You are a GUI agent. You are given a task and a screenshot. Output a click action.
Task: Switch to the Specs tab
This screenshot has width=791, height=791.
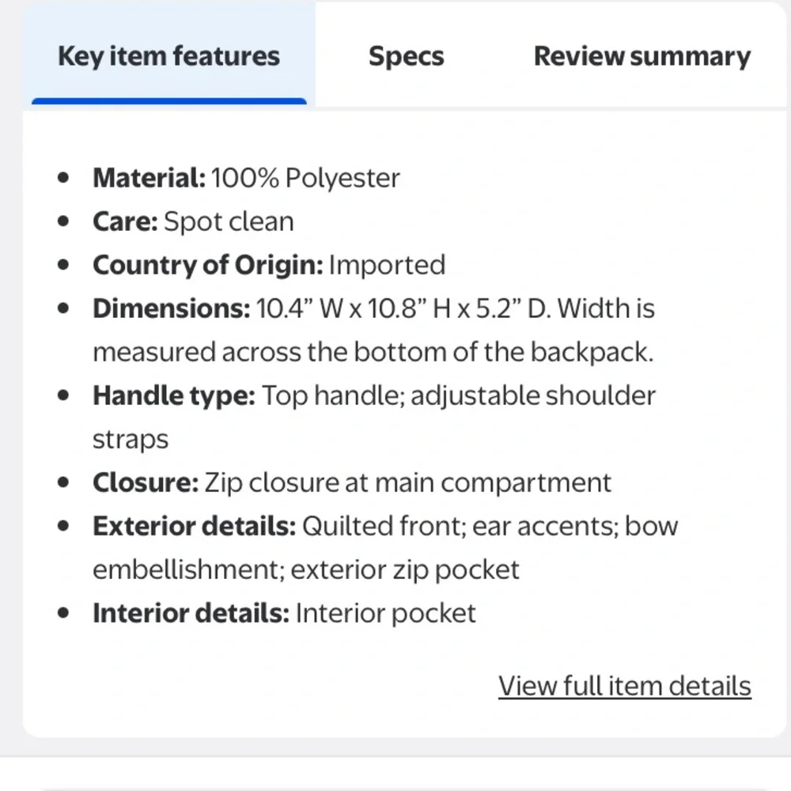406,56
